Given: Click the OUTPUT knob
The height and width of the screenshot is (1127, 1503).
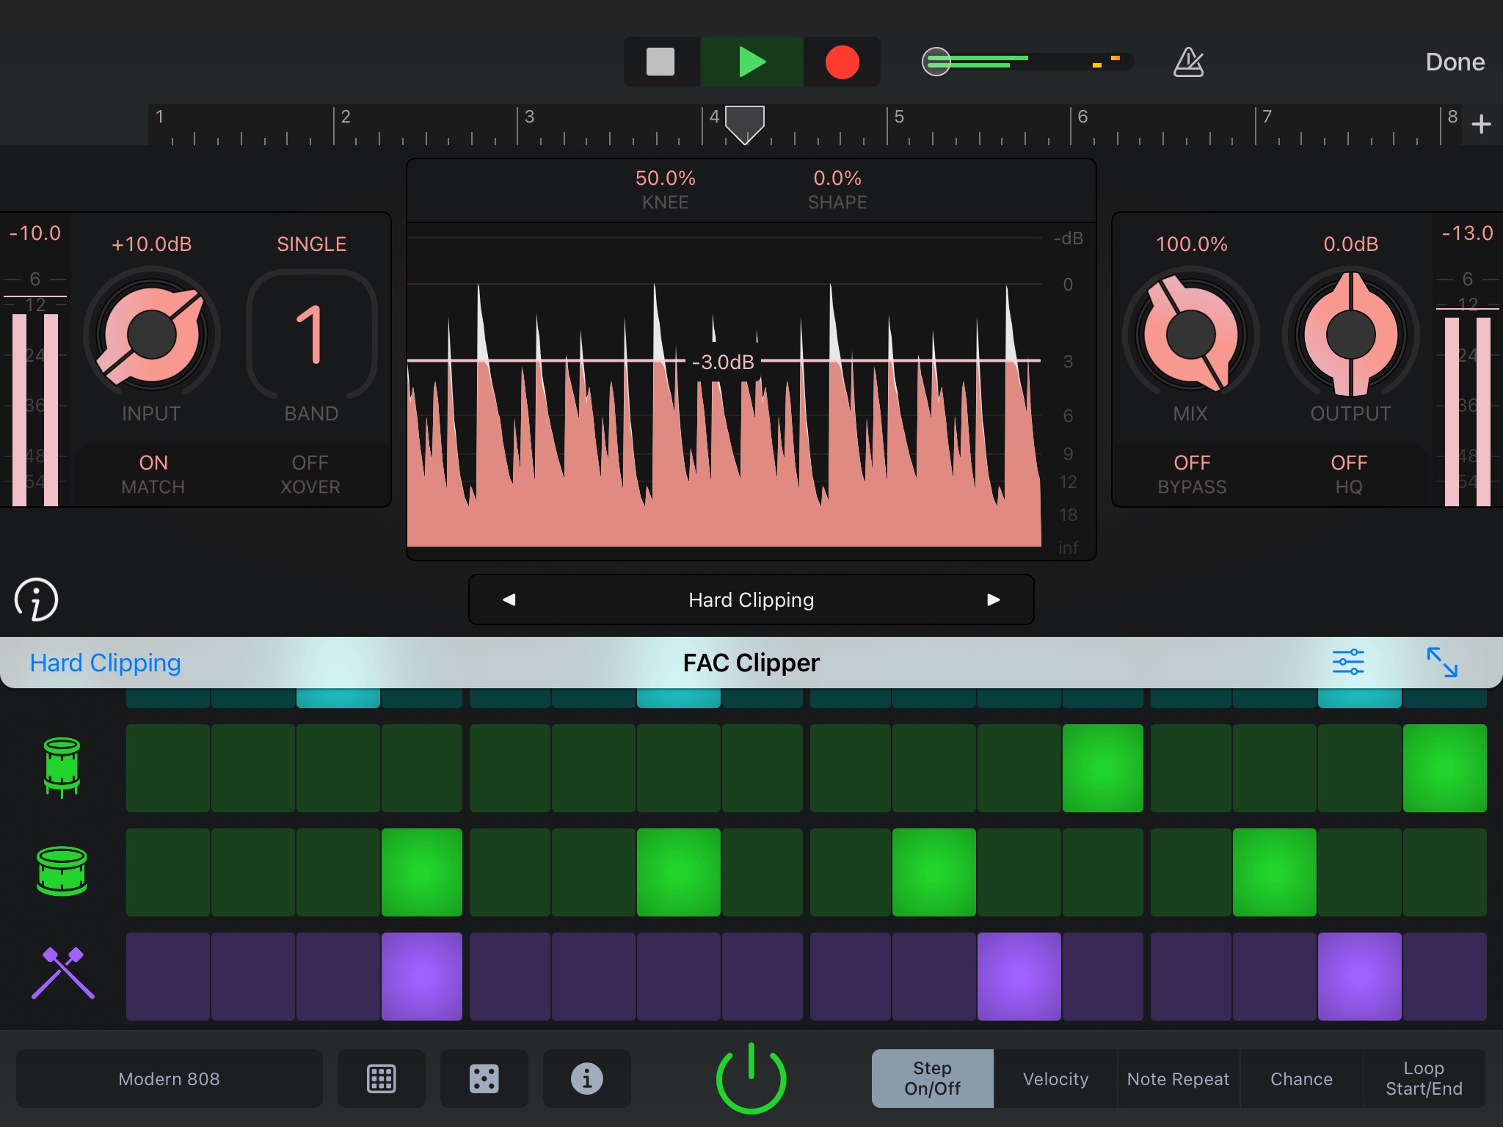Looking at the screenshot, I should (1350, 335).
